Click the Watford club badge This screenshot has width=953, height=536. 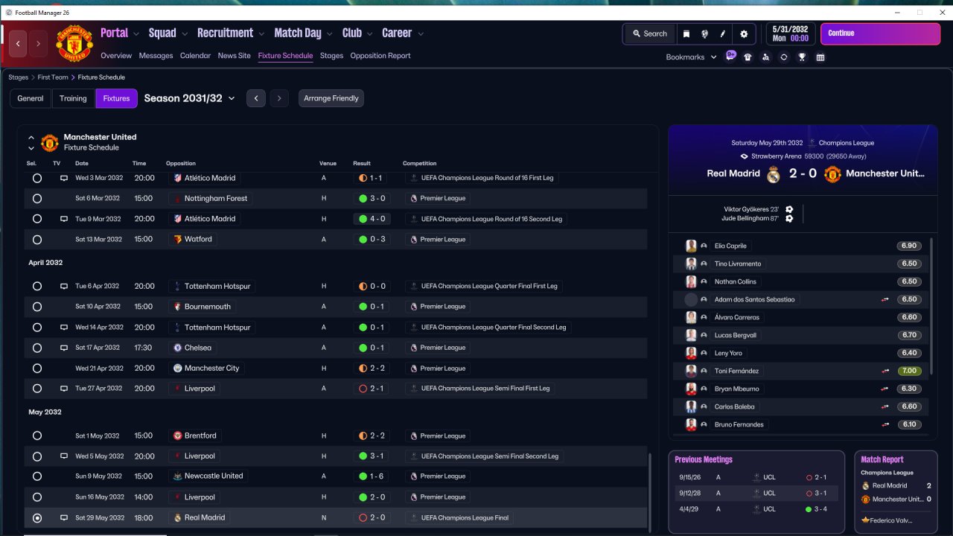click(177, 240)
